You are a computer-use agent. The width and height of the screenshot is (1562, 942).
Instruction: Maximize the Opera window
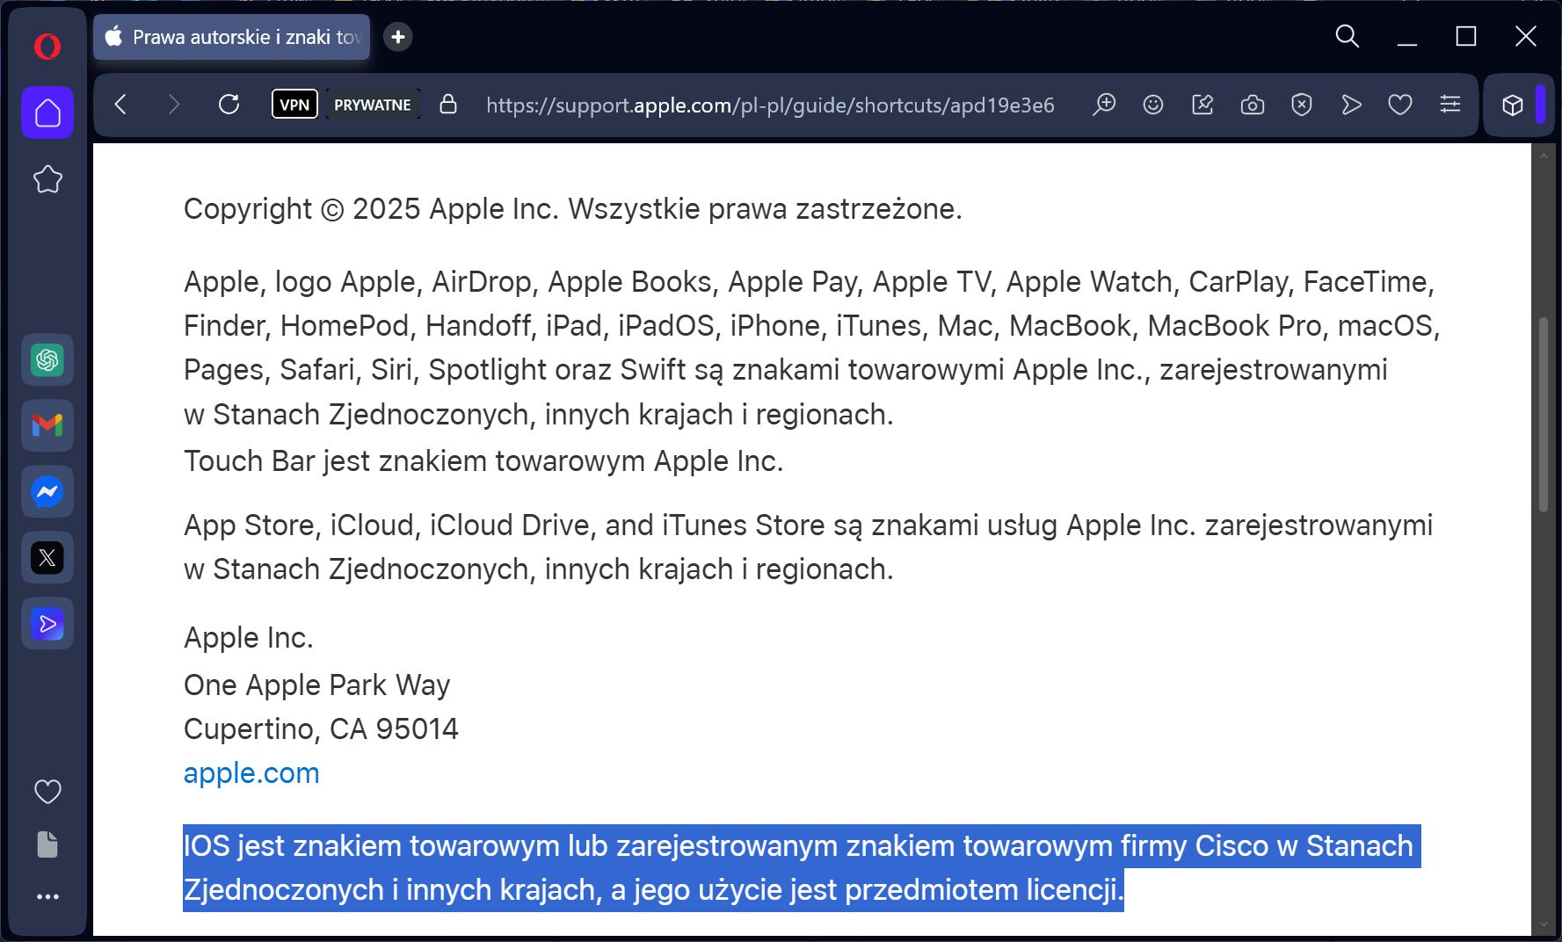pos(1466,36)
